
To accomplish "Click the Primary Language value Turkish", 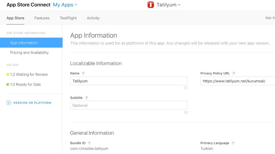I will point(207,148).
